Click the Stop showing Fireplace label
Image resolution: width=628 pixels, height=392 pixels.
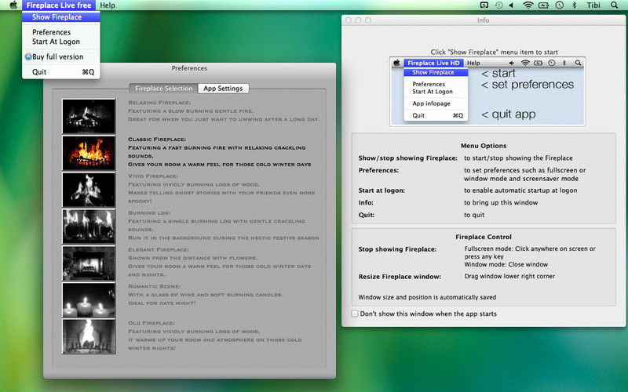397,249
